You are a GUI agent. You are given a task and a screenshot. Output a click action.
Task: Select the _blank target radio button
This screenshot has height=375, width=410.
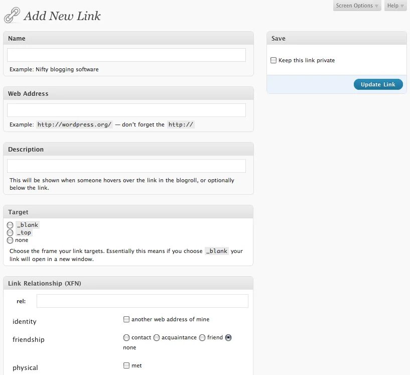click(x=10, y=225)
